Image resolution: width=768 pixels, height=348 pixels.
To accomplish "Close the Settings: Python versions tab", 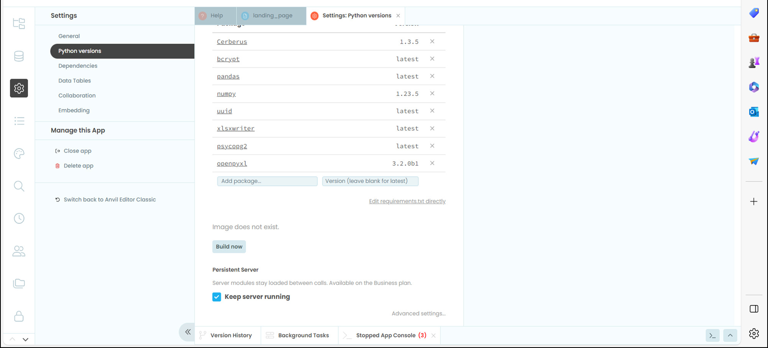I will tap(398, 16).
